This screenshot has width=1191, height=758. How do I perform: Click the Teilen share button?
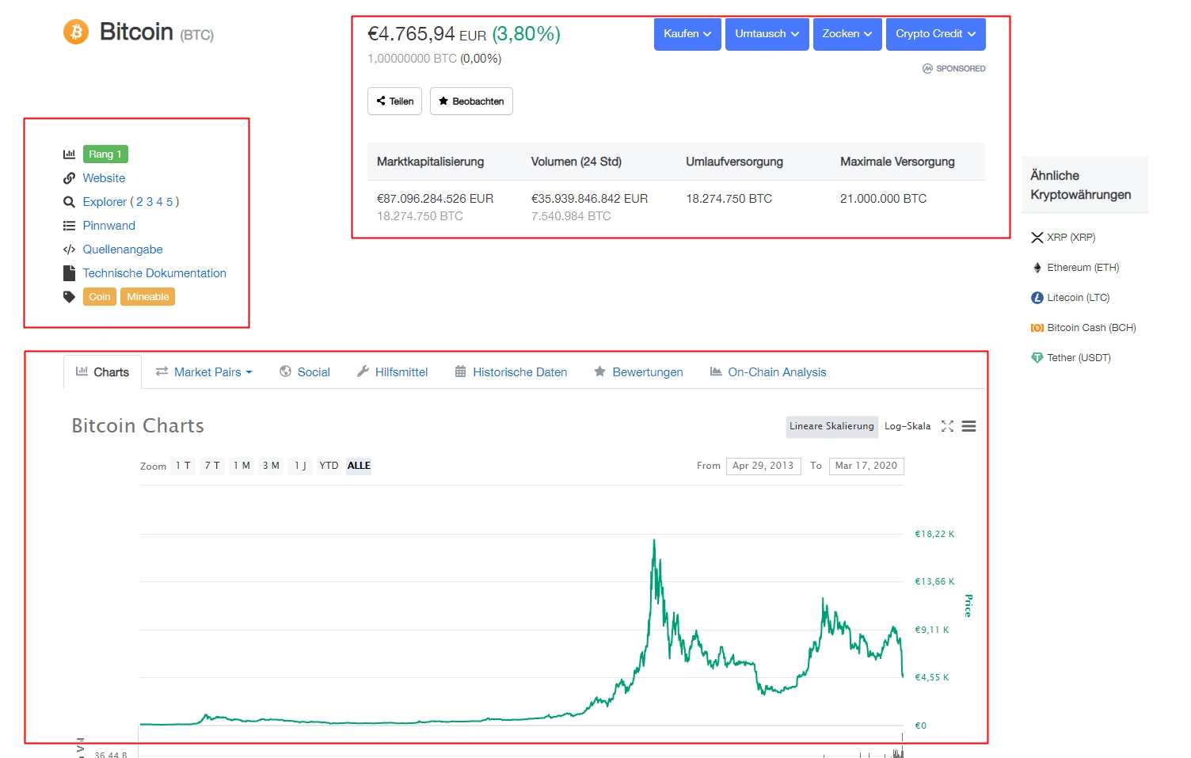pyautogui.click(x=394, y=101)
